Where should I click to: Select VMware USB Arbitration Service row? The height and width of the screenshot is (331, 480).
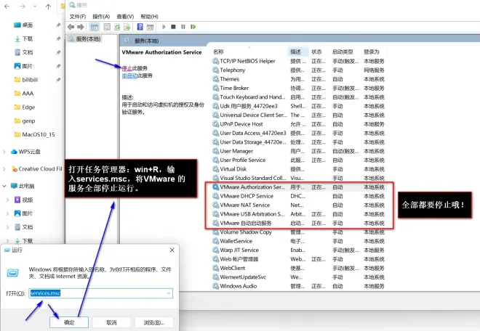[298, 214]
